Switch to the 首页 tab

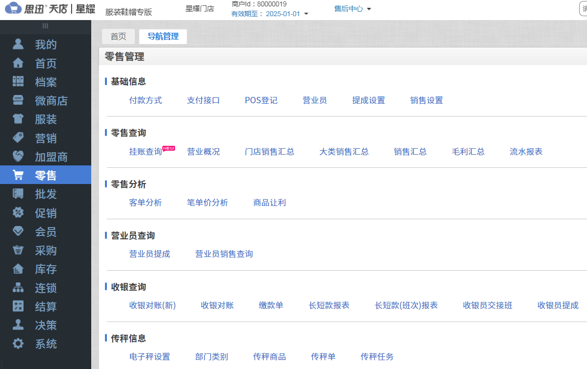click(118, 36)
